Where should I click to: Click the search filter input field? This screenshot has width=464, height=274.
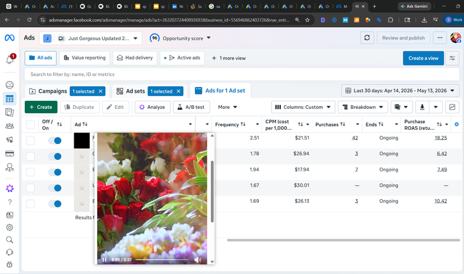(x=242, y=74)
